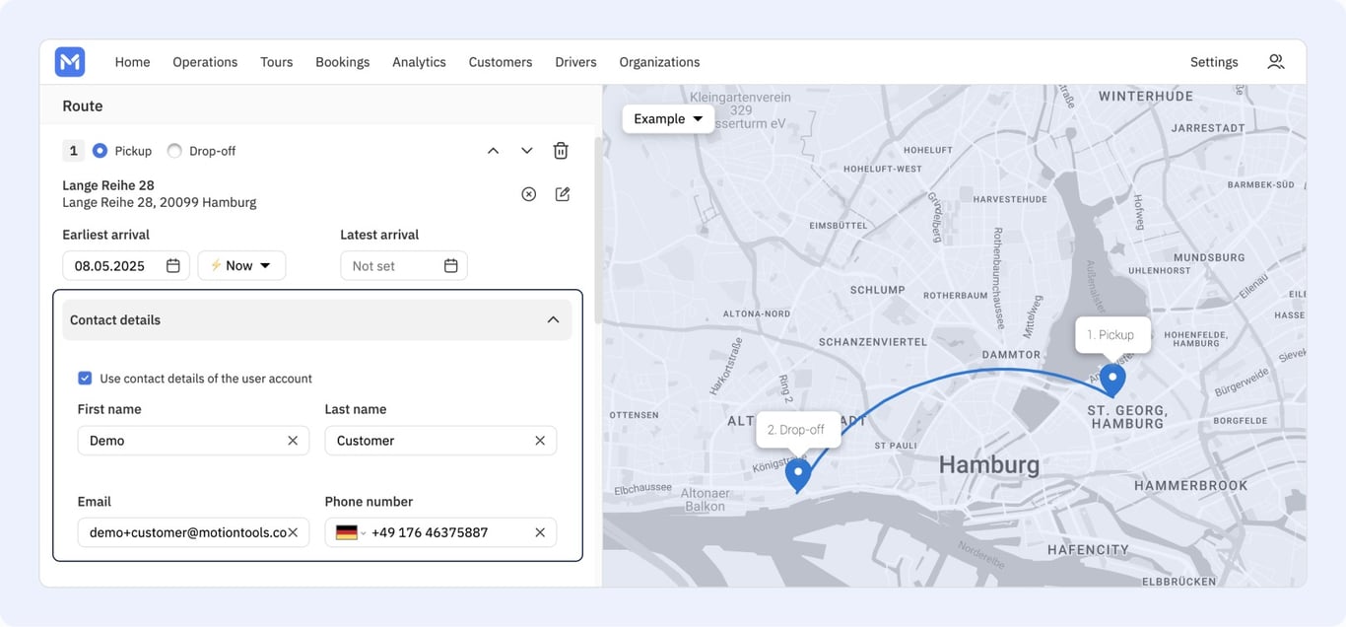
Task: Click the HAMMERBROOK label on map
Action: coord(1190,486)
